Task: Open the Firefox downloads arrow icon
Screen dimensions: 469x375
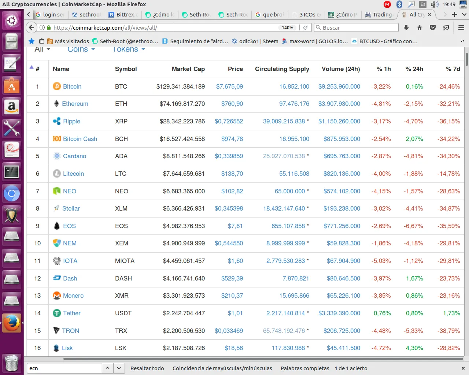Action: point(406,27)
